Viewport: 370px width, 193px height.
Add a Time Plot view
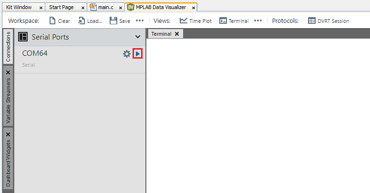pyautogui.click(x=195, y=21)
